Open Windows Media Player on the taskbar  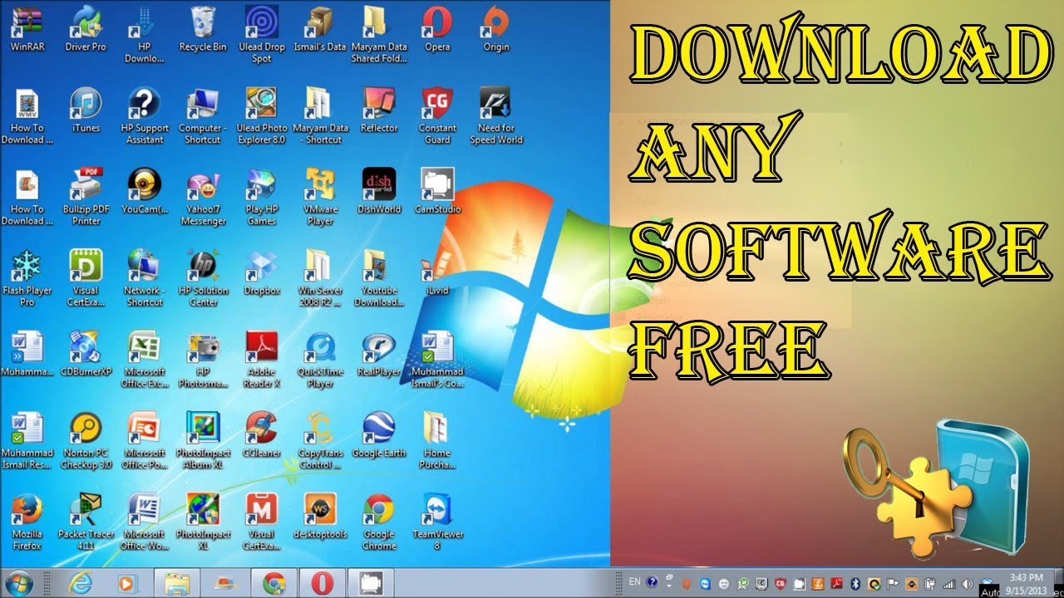pyautogui.click(x=126, y=583)
